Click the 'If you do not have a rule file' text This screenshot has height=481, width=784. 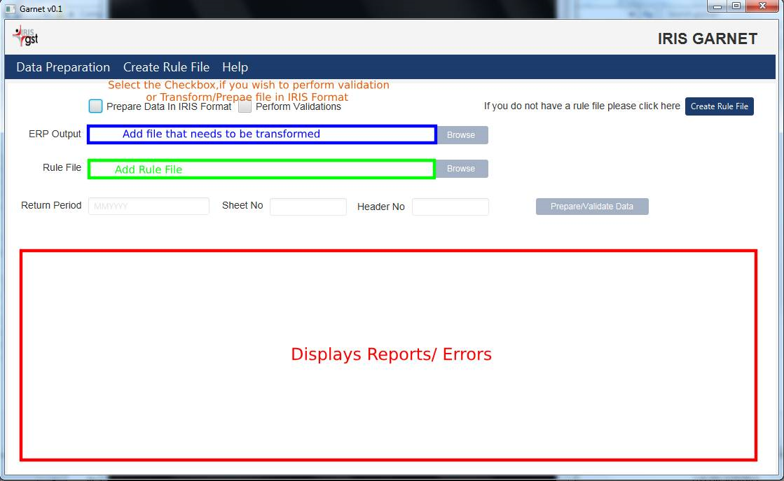582,106
